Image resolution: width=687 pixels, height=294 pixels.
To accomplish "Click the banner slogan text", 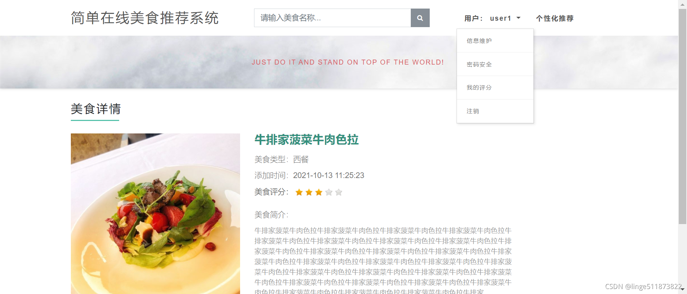I will pyautogui.click(x=348, y=62).
